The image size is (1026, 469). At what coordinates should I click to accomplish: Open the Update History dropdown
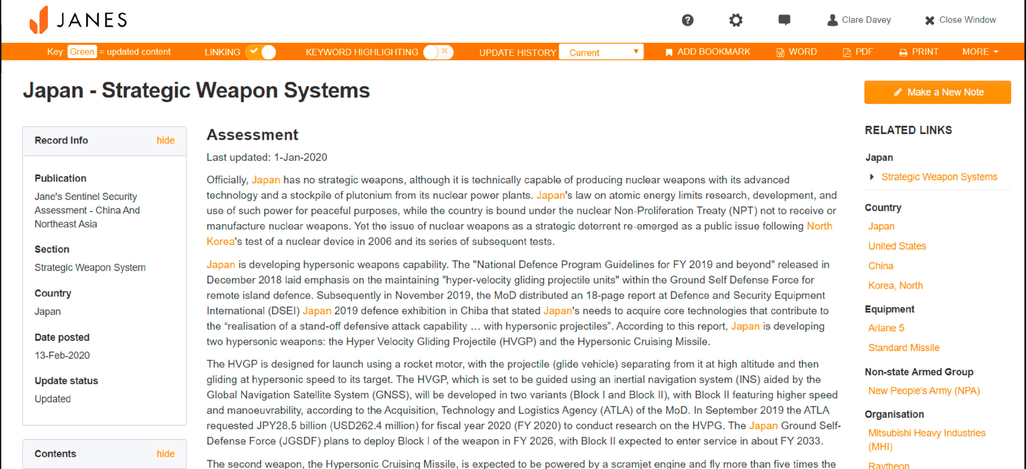click(x=601, y=52)
